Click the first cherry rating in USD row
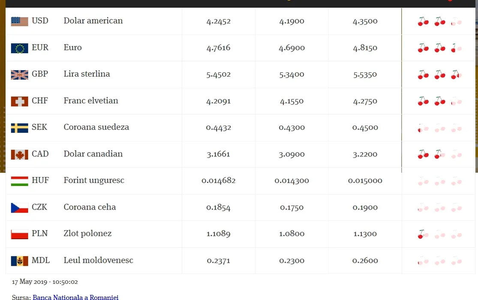The height and width of the screenshot is (300, 478). pos(423,21)
